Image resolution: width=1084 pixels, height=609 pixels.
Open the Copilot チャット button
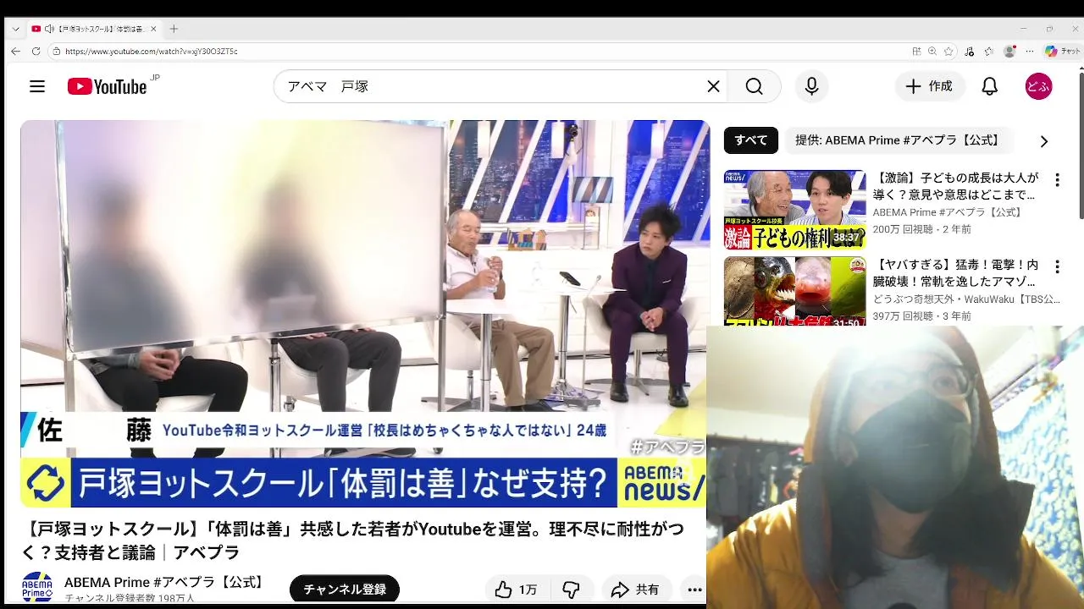pos(1063,52)
